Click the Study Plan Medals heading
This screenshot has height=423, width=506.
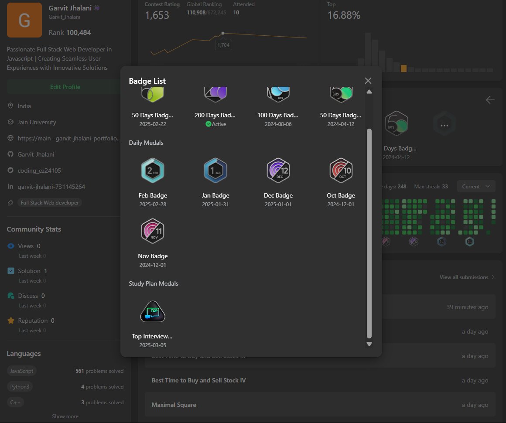153,283
